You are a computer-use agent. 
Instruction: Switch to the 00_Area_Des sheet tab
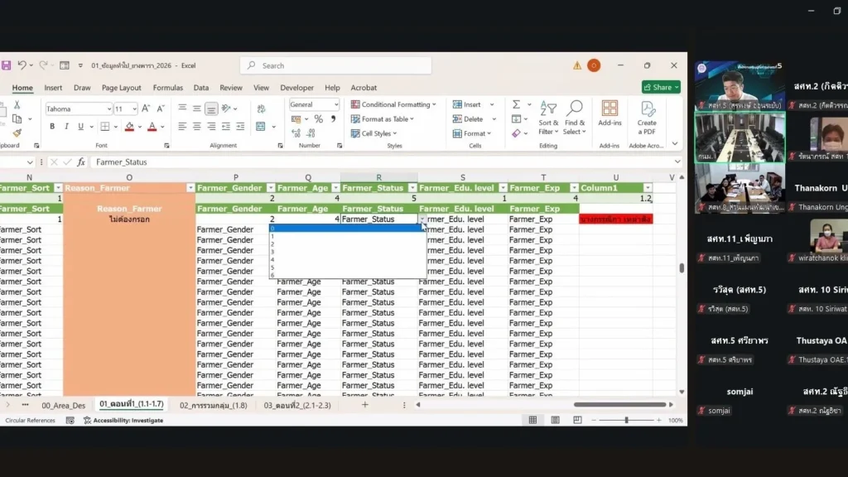tap(63, 405)
